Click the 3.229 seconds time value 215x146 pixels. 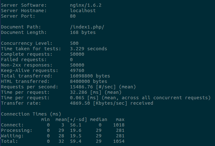point(88,49)
